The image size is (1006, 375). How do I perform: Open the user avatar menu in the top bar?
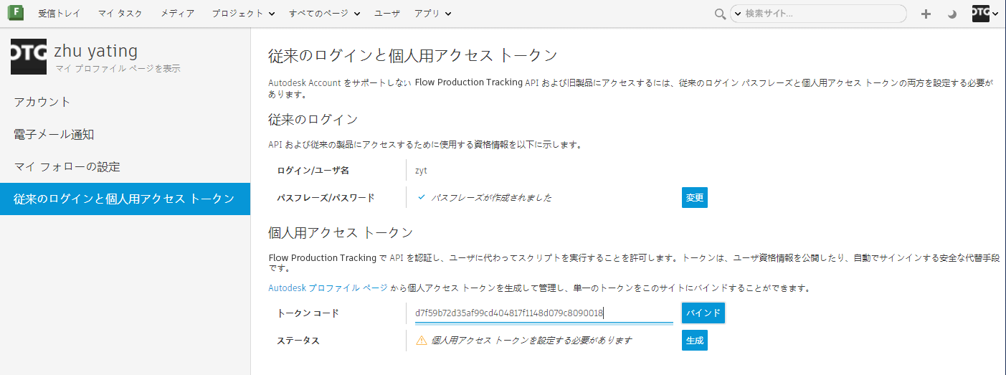click(x=985, y=13)
